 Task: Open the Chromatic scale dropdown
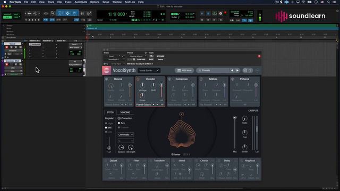126,134
